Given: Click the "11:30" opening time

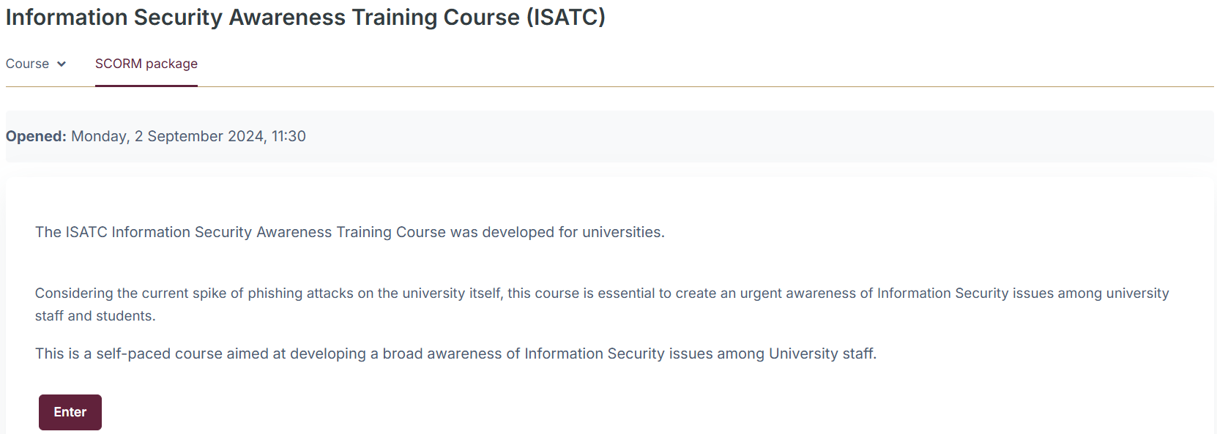Looking at the screenshot, I should click(x=289, y=136).
